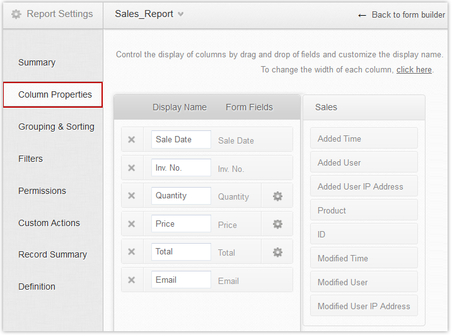
Task: Click the Email display name input
Action: tap(181, 280)
